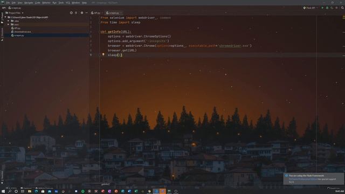Click the API breadcrumb in navigation bar
The height and width of the screenshot is (194, 345).
pos(4,8)
